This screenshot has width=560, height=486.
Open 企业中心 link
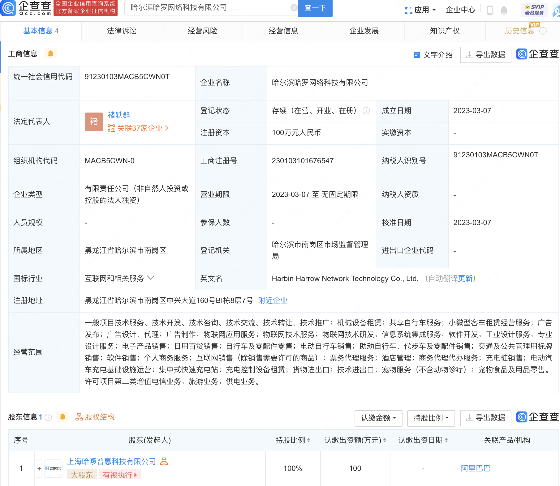tap(460, 10)
